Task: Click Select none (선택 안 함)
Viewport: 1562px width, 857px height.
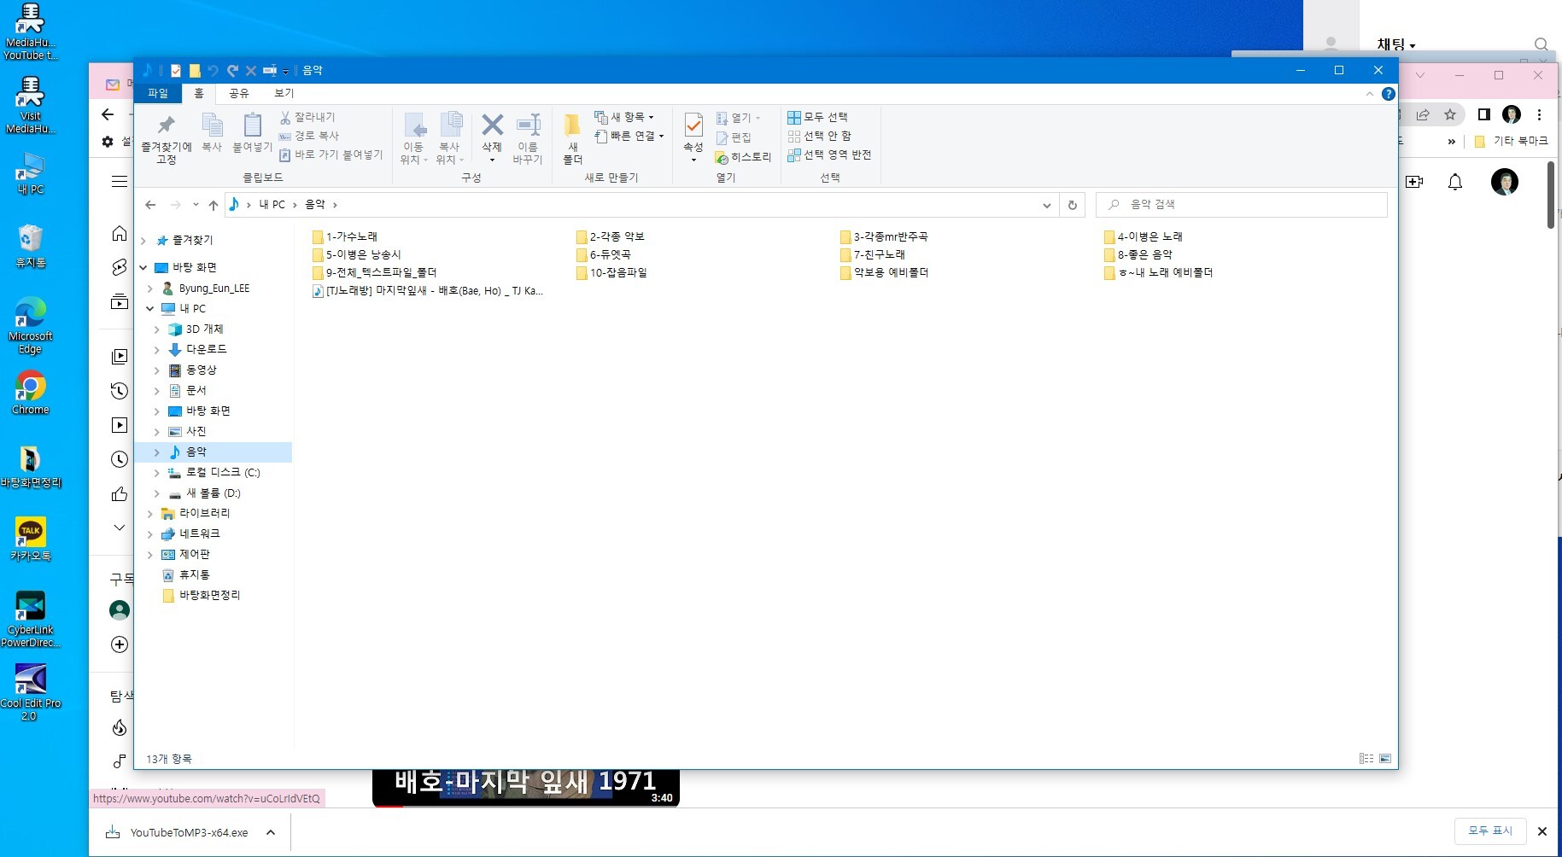Action: point(819,136)
